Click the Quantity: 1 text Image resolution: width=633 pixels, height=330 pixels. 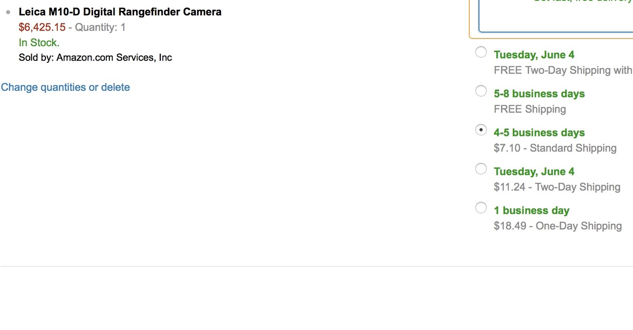point(100,27)
